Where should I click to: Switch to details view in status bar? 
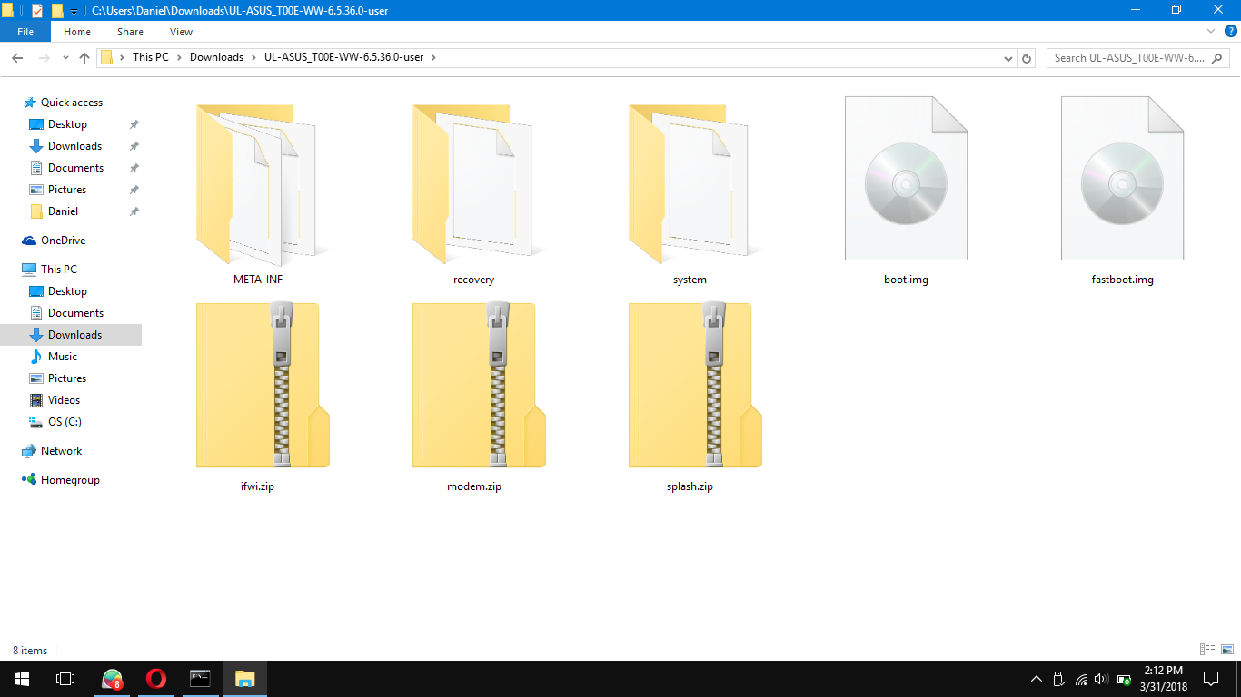(x=1208, y=650)
